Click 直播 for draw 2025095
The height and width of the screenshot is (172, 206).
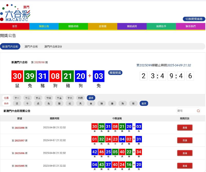(x=185, y=166)
